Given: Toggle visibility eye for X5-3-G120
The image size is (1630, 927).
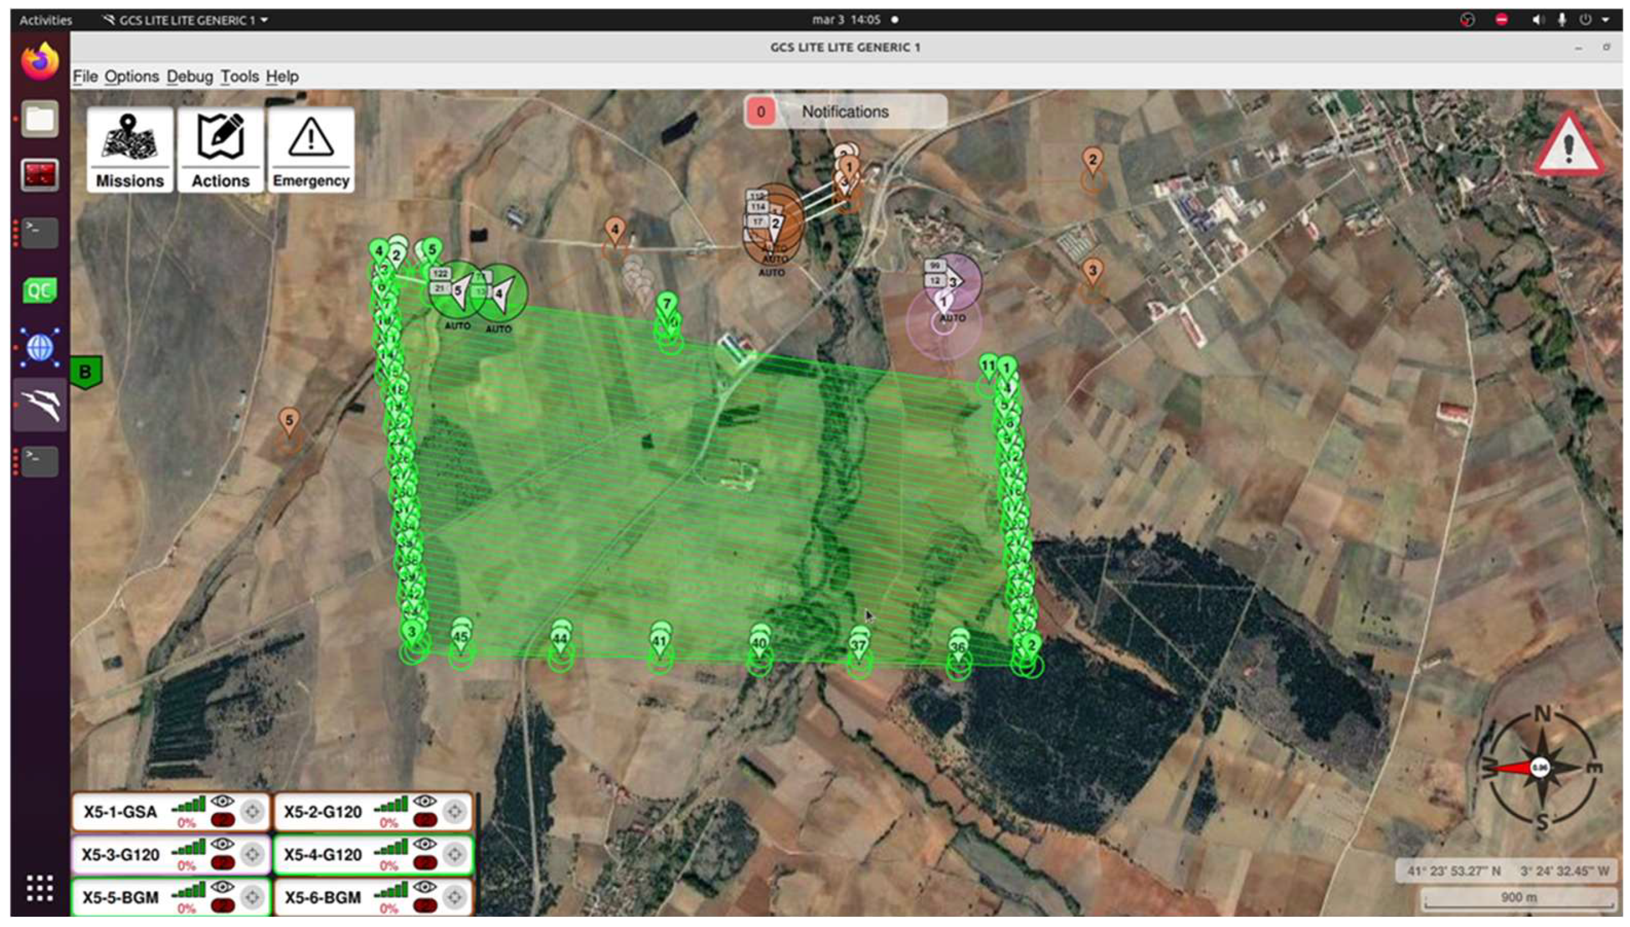Looking at the screenshot, I should 222,844.
